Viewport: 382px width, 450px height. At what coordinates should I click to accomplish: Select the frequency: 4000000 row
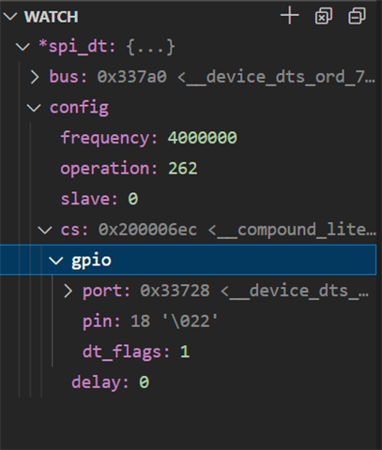(x=188, y=138)
